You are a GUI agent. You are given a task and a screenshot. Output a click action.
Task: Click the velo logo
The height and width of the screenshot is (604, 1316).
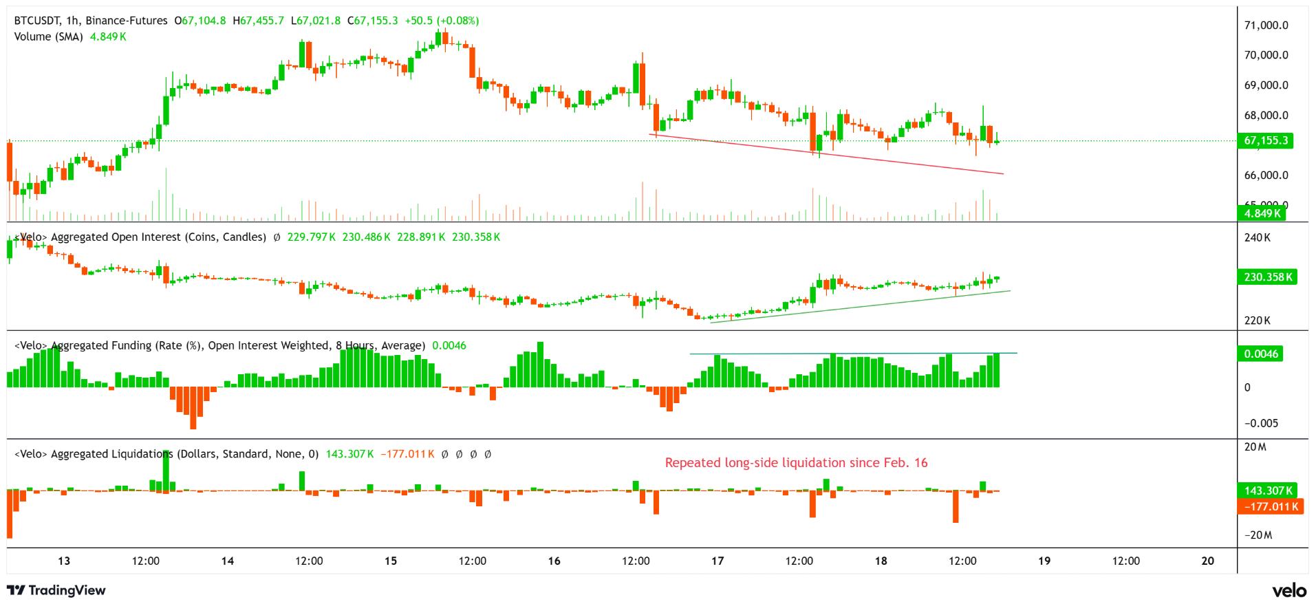click(x=1288, y=590)
